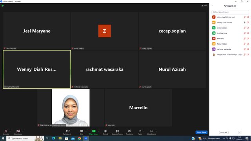Click the speaker volume tray icon
Viewport: 251px width, 141px height.
coord(227,138)
